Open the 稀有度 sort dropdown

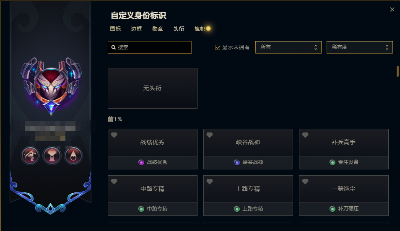[x=359, y=47]
